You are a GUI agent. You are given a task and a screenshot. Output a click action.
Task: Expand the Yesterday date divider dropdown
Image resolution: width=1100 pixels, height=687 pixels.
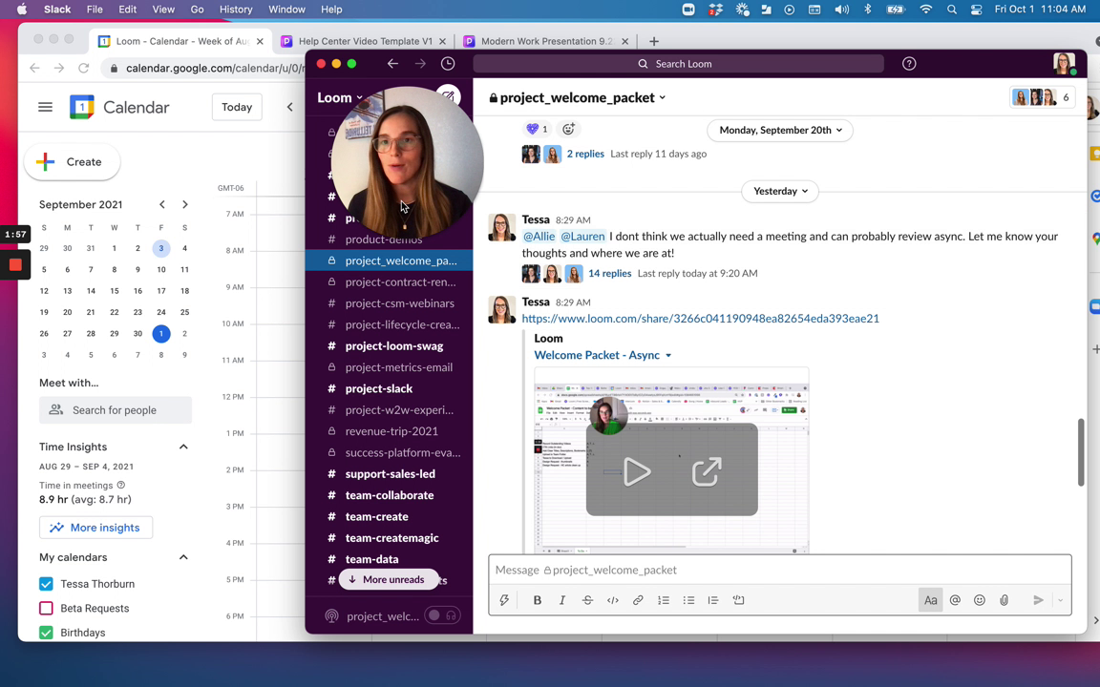(780, 191)
